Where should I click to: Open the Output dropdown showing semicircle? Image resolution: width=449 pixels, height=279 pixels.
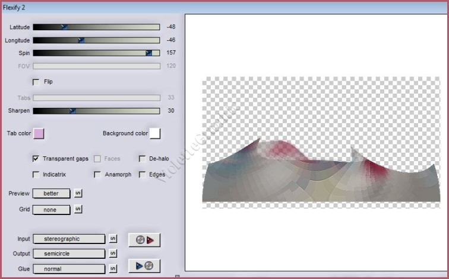(69, 254)
